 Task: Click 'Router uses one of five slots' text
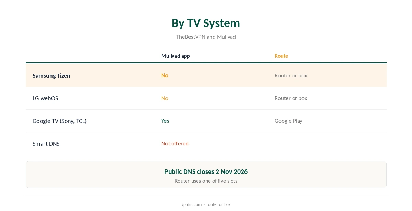(206, 181)
